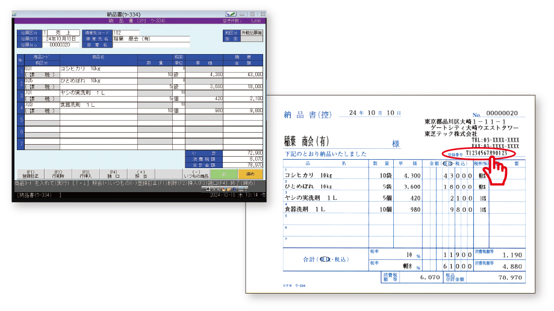554x311 pixels.
Task: Click the 伝票No. field showing 00000020
Action: (61, 45)
